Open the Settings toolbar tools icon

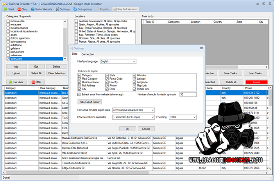(57, 9)
